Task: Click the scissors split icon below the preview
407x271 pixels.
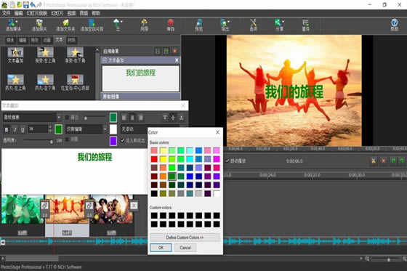Action: 374,161
